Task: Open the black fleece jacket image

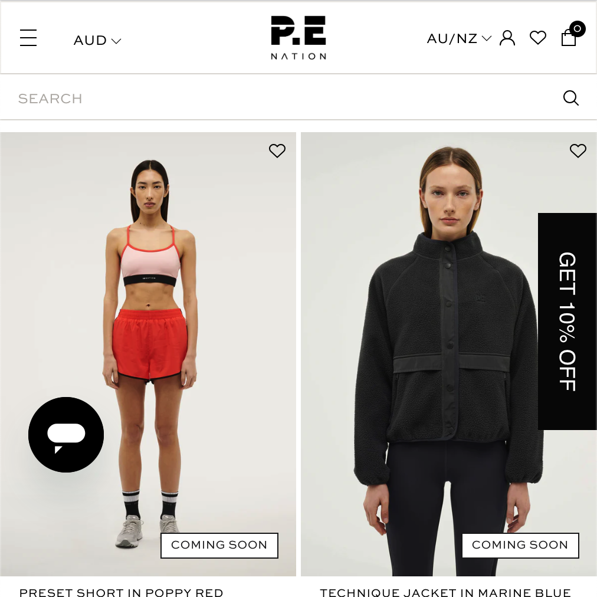Action: 449,354
